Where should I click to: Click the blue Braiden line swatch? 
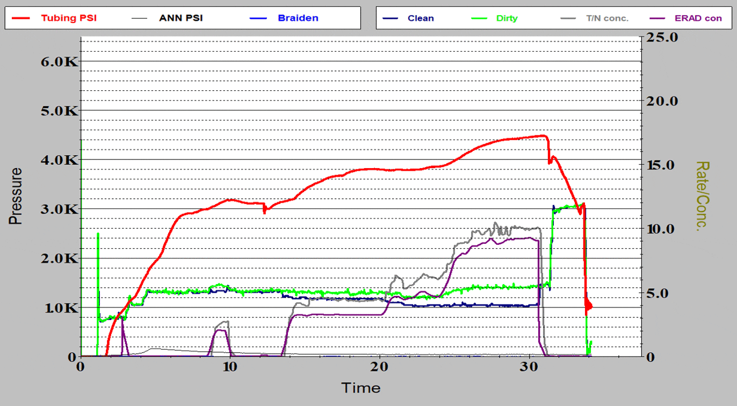click(x=258, y=18)
